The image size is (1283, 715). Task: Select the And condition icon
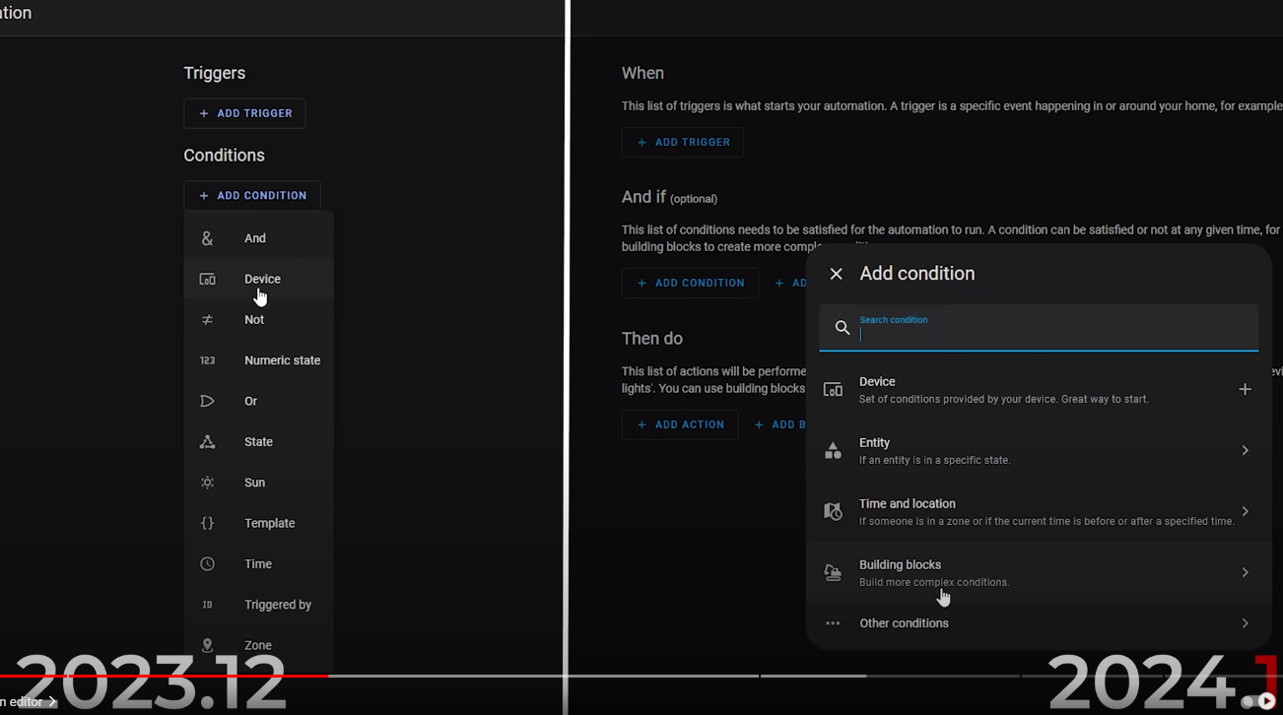click(x=207, y=238)
